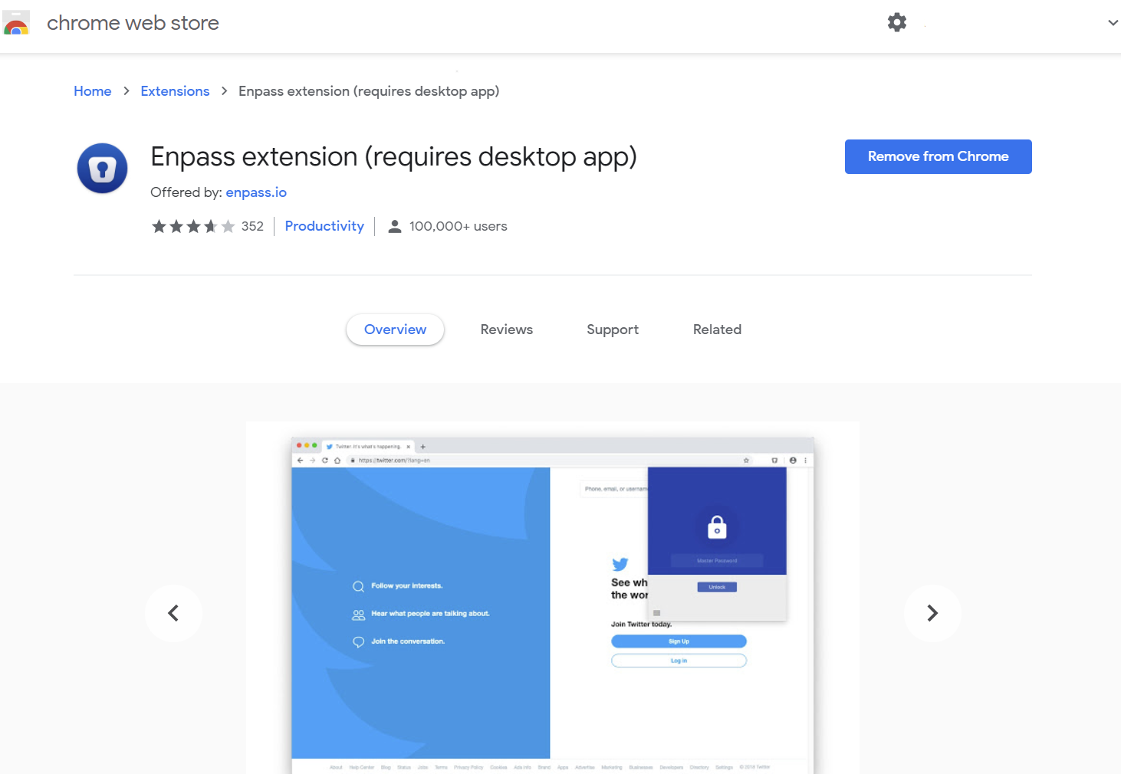
Task: Click the 'chrome web store' title text
Action: coord(133,23)
